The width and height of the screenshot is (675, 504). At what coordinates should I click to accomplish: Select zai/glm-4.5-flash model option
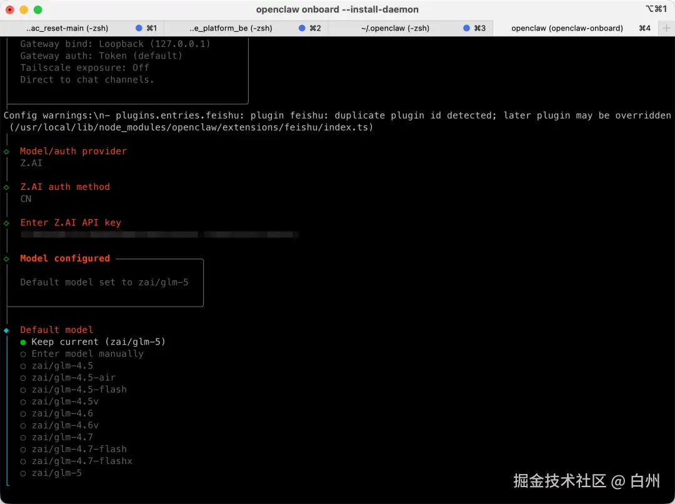point(73,390)
